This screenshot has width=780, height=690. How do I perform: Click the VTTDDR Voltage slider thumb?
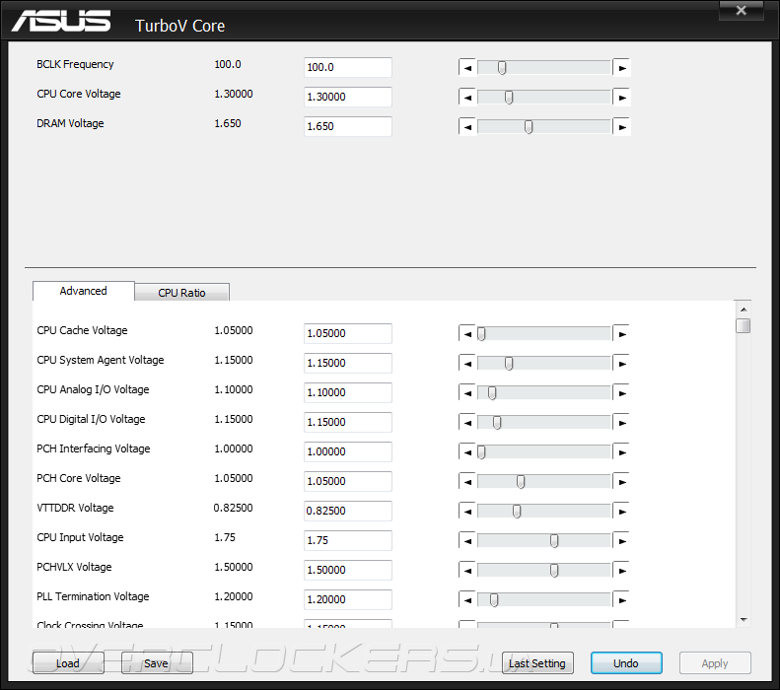click(517, 512)
